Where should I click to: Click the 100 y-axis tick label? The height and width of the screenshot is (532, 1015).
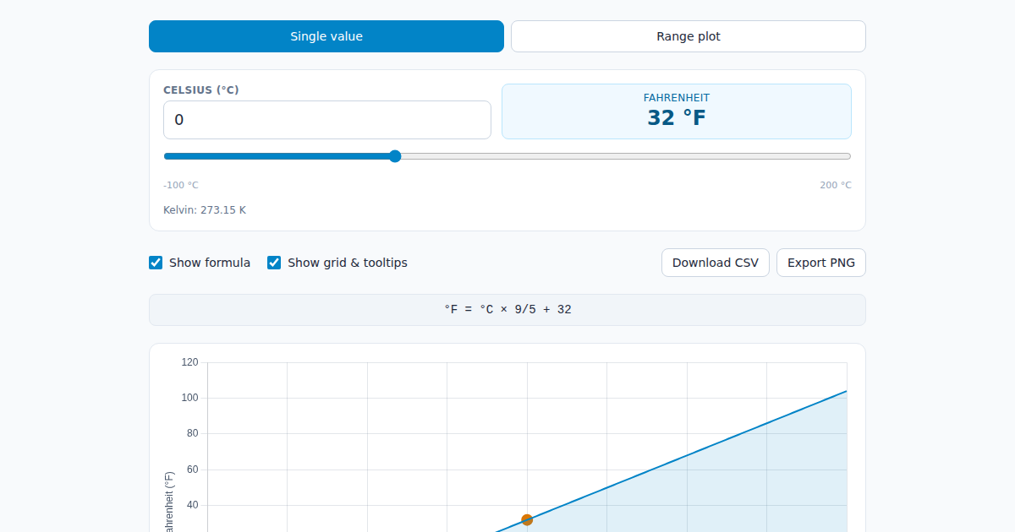coord(189,398)
